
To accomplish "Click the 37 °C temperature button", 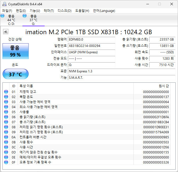I will [x=16, y=74].
